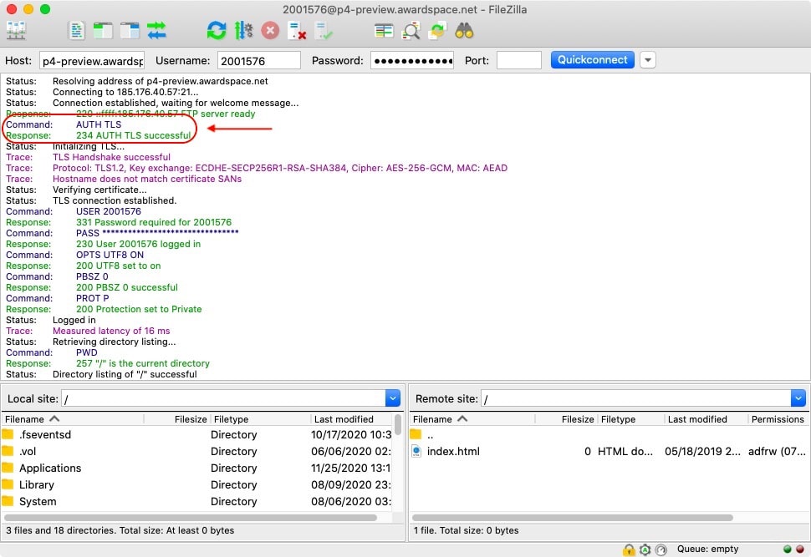Toggle the message log display
Image resolution: width=811 pixels, height=557 pixels.
[x=76, y=30]
